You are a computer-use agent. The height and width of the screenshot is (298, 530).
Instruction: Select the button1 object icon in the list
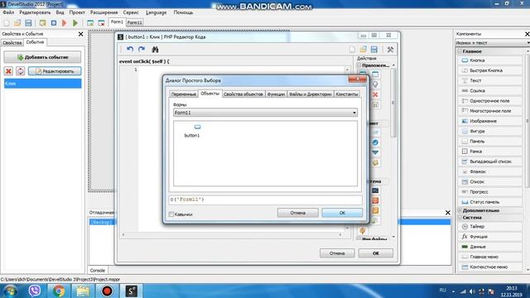197,127
